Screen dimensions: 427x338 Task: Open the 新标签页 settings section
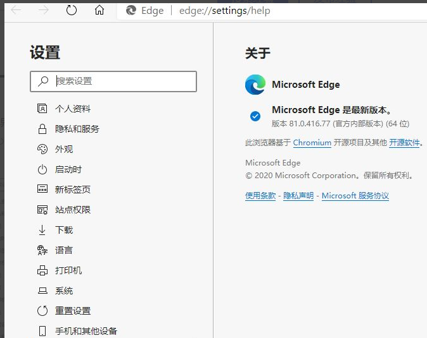click(72, 190)
